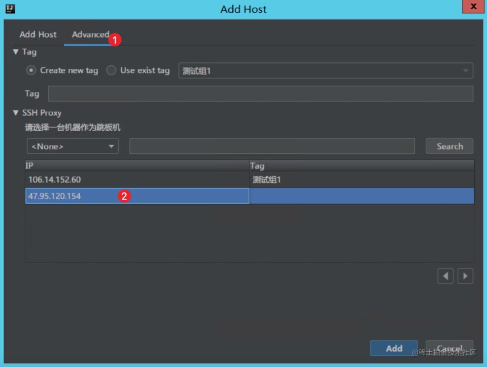
Task: Click the Add button
Action: coord(394,349)
